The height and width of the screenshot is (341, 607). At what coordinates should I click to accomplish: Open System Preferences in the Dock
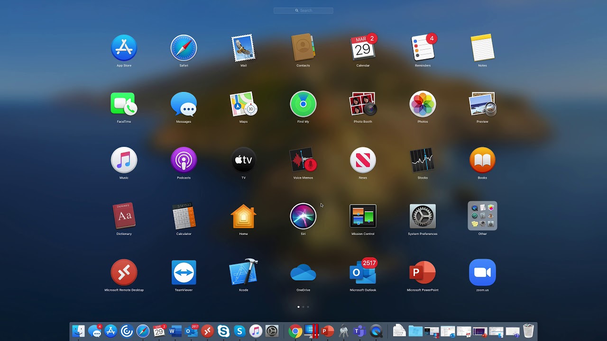(x=272, y=331)
